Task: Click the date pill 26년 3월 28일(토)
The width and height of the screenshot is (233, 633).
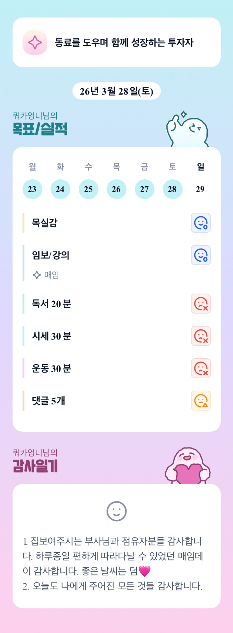Action: click(116, 91)
